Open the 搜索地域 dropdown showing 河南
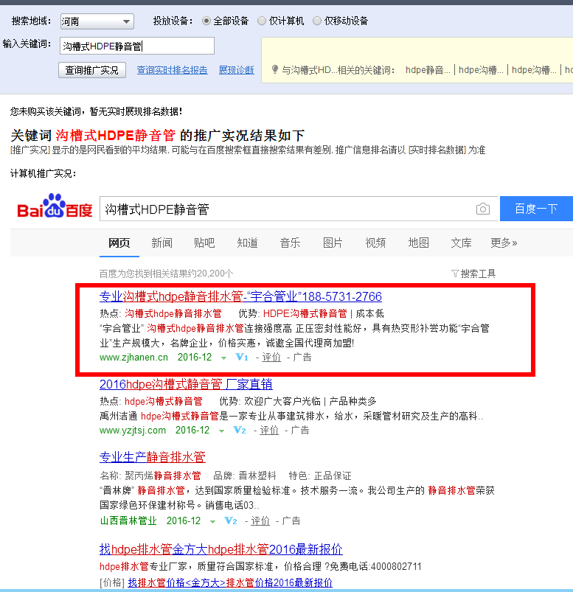The width and height of the screenshot is (573, 592). [x=97, y=21]
